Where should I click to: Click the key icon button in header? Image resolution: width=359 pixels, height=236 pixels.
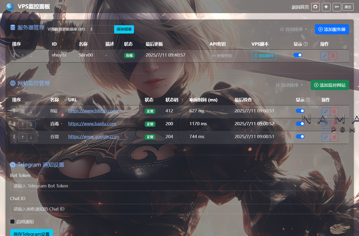click(x=337, y=7)
